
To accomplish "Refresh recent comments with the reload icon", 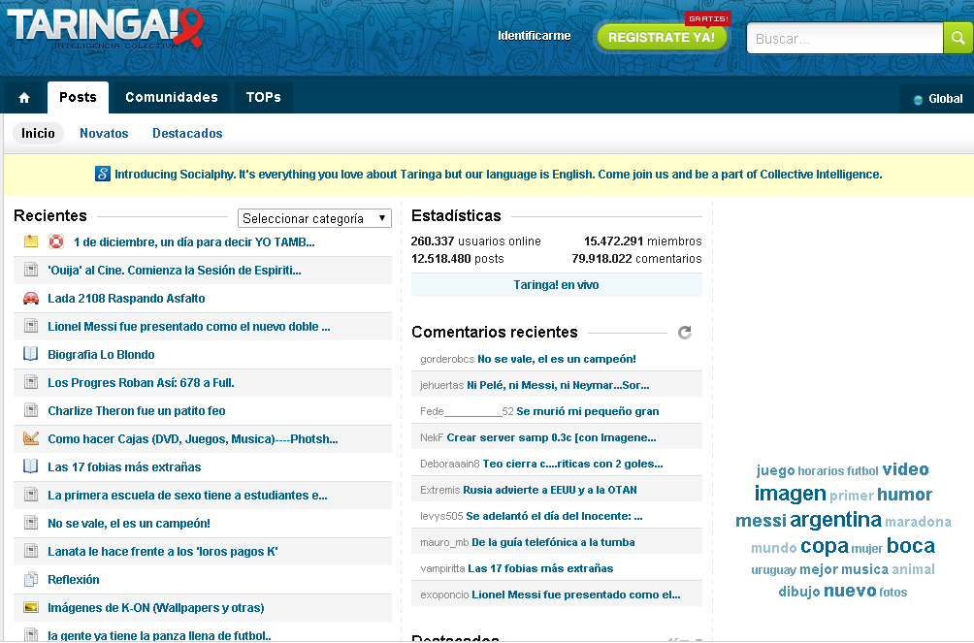I will point(685,333).
